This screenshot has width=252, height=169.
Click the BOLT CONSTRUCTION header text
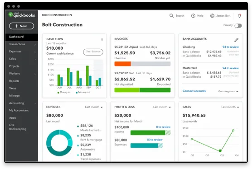point(57,15)
